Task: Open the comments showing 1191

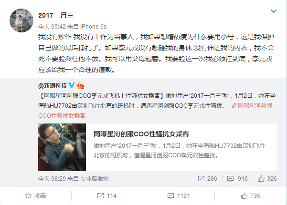Action: (x=179, y=196)
